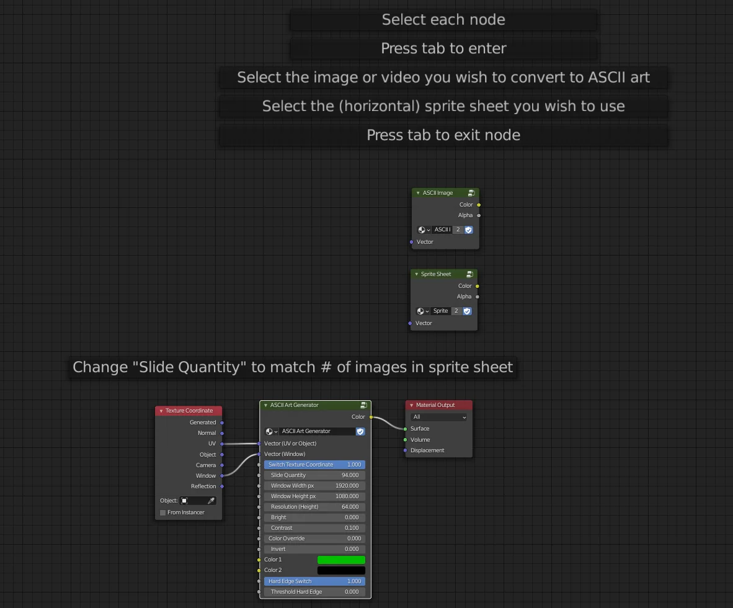
Task: Click the Slide Quantity value slider
Action: [314, 475]
